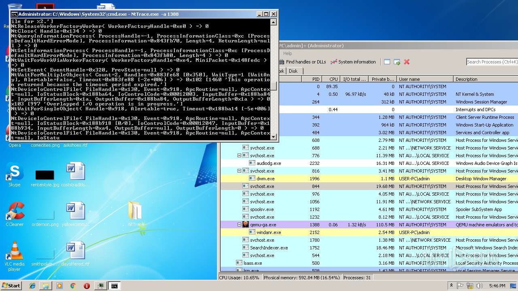Open Opera from the taskbar
Screen dimensions: 518x291
(87, 286)
